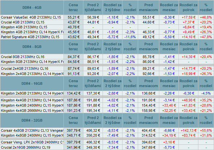214x150 pixels.
Task: Click Crucial 2x16GB 2666MHz CL19 row name
Action: coord(25,147)
